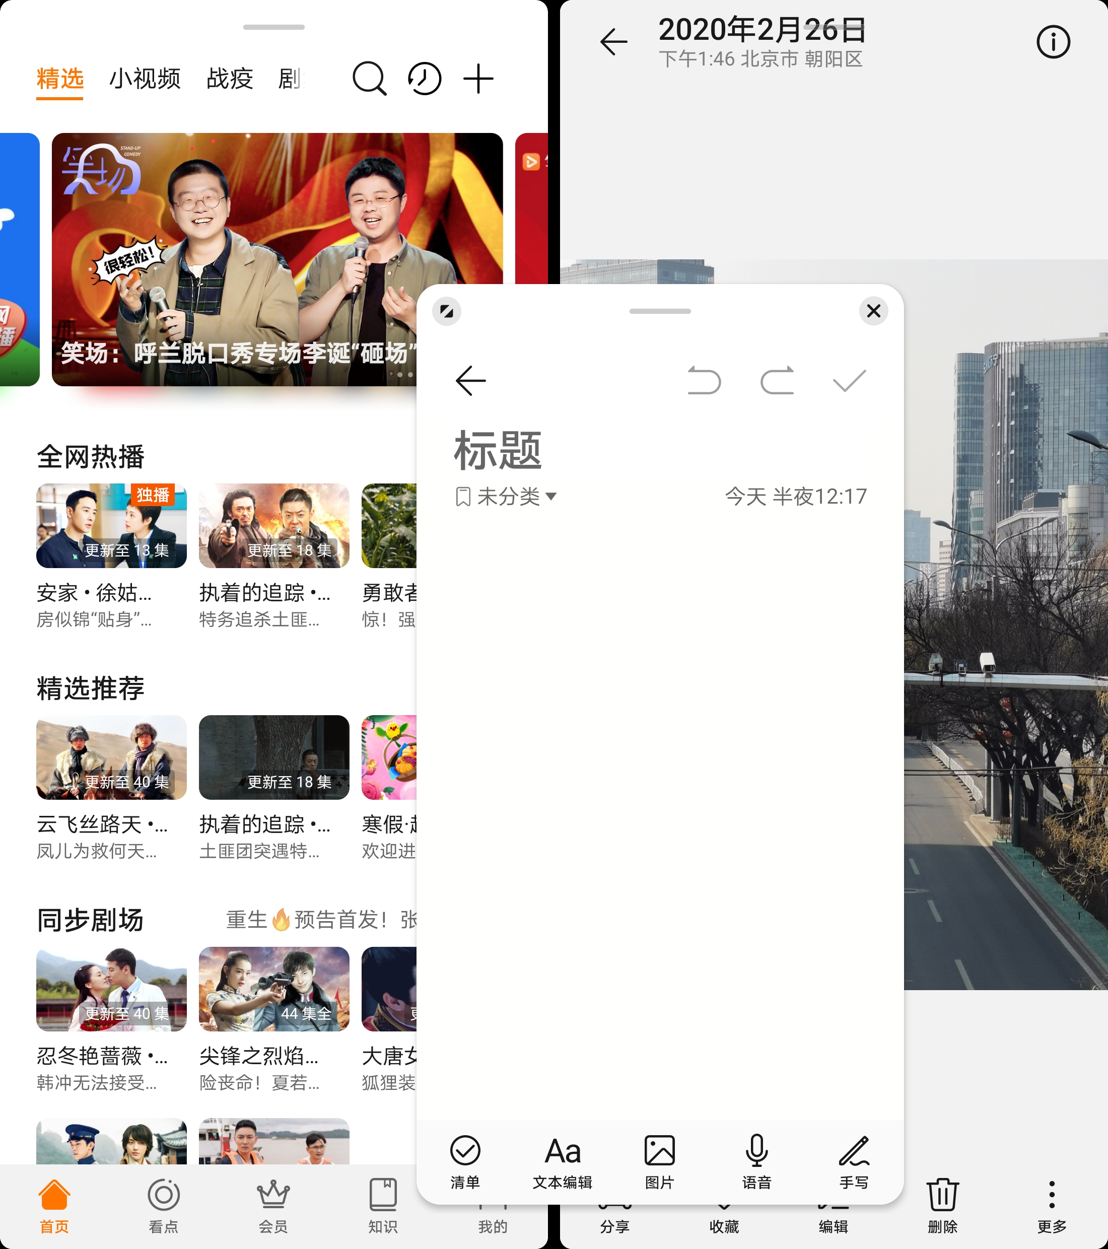
Task: Expand the 未分类 category dropdown
Action: pyautogui.click(x=506, y=496)
